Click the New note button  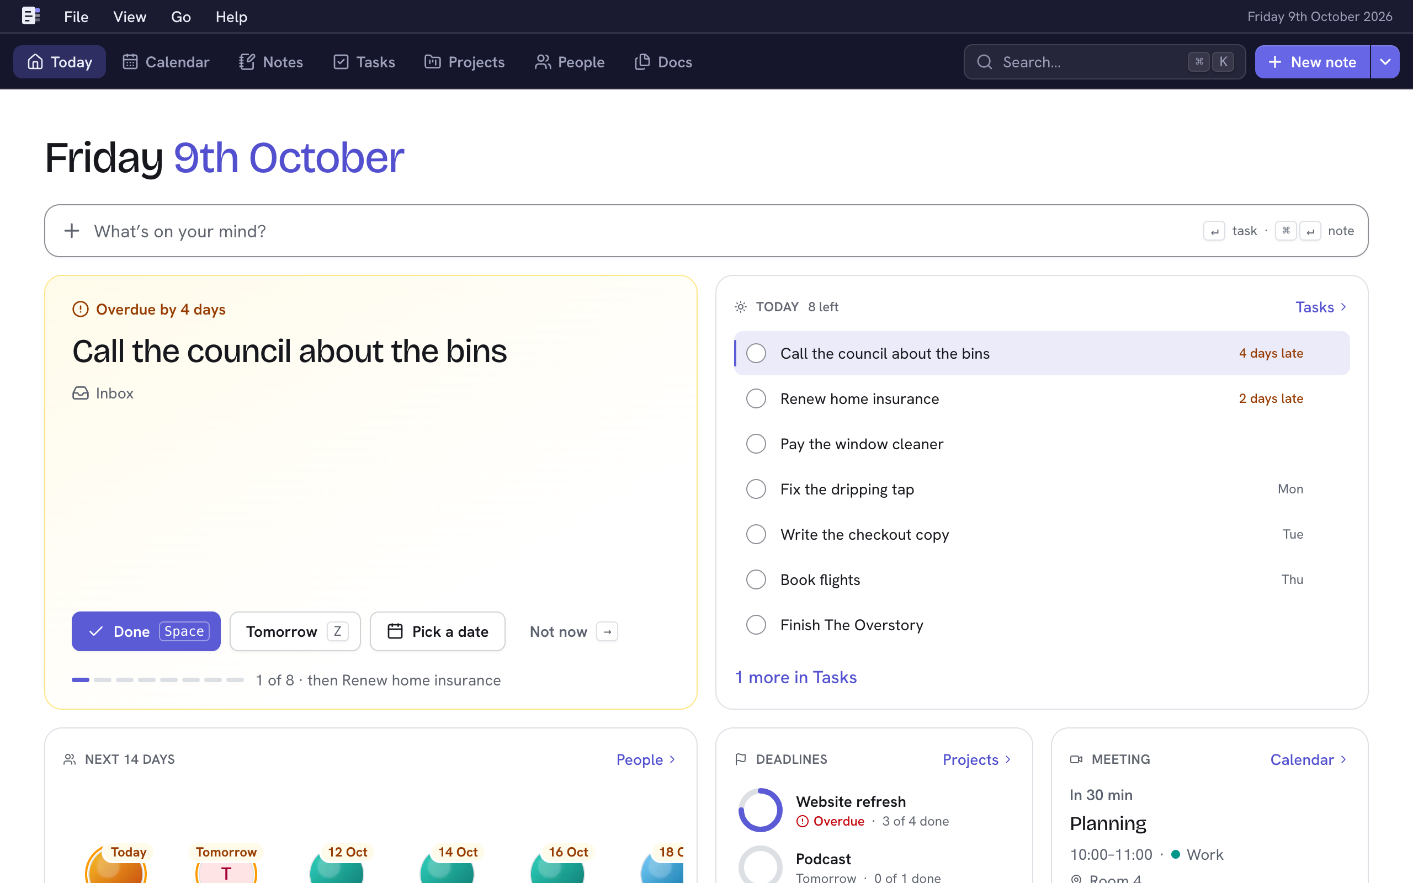pos(1312,62)
